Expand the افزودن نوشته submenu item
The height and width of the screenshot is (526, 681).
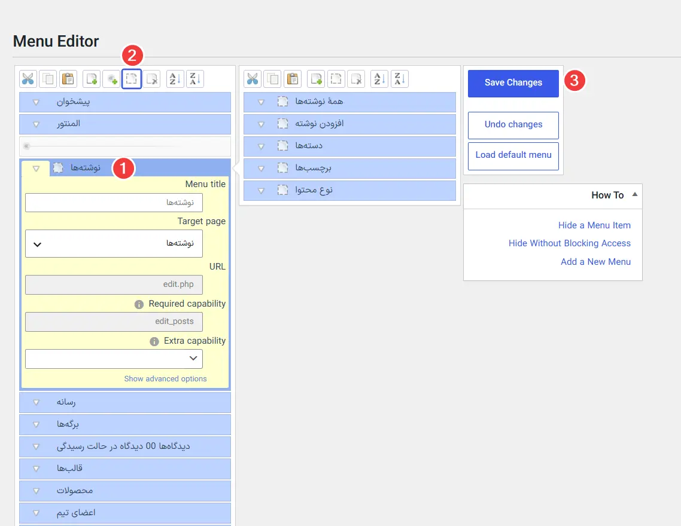(x=261, y=124)
